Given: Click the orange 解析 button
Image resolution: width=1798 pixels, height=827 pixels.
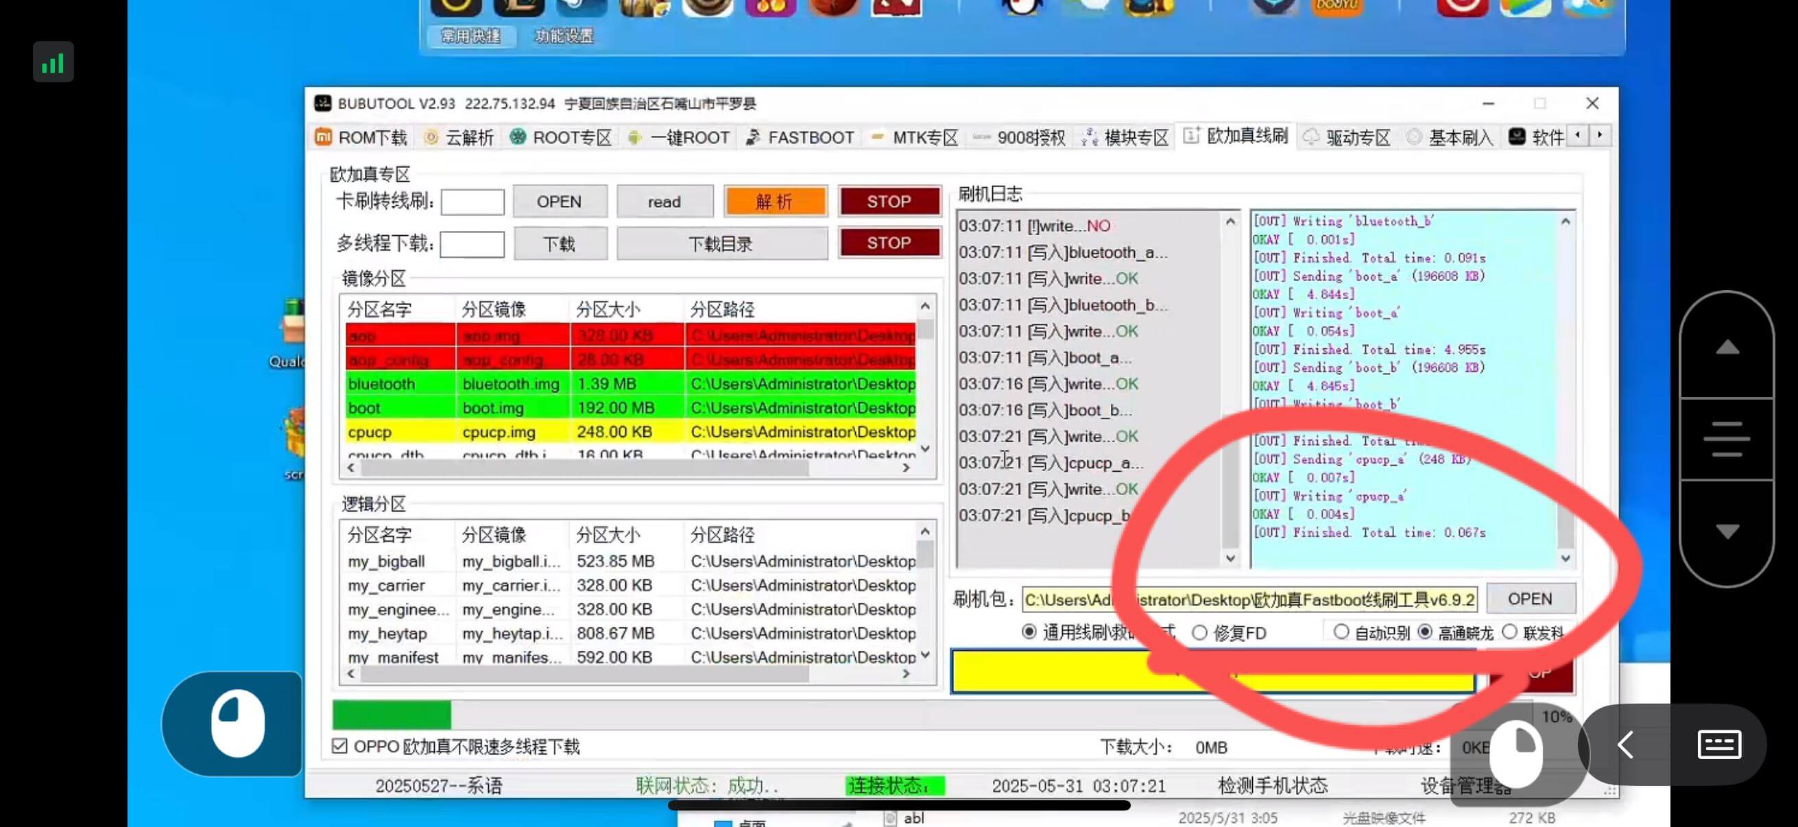Looking at the screenshot, I should [775, 202].
